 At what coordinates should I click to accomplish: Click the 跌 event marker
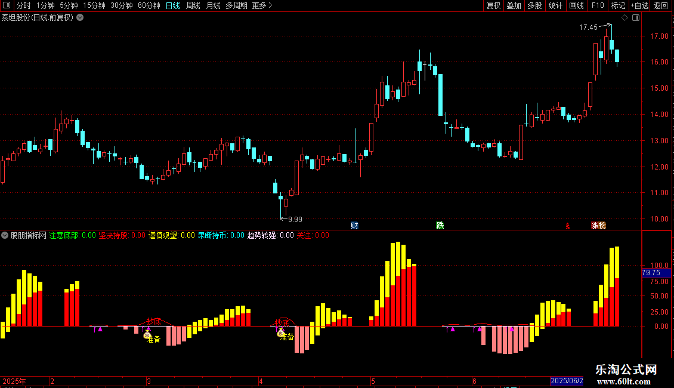pyautogui.click(x=440, y=226)
